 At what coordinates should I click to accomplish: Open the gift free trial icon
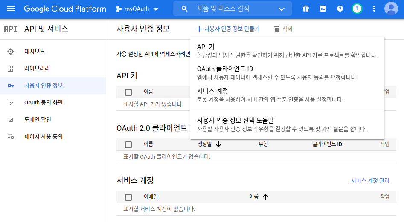pos(306,9)
